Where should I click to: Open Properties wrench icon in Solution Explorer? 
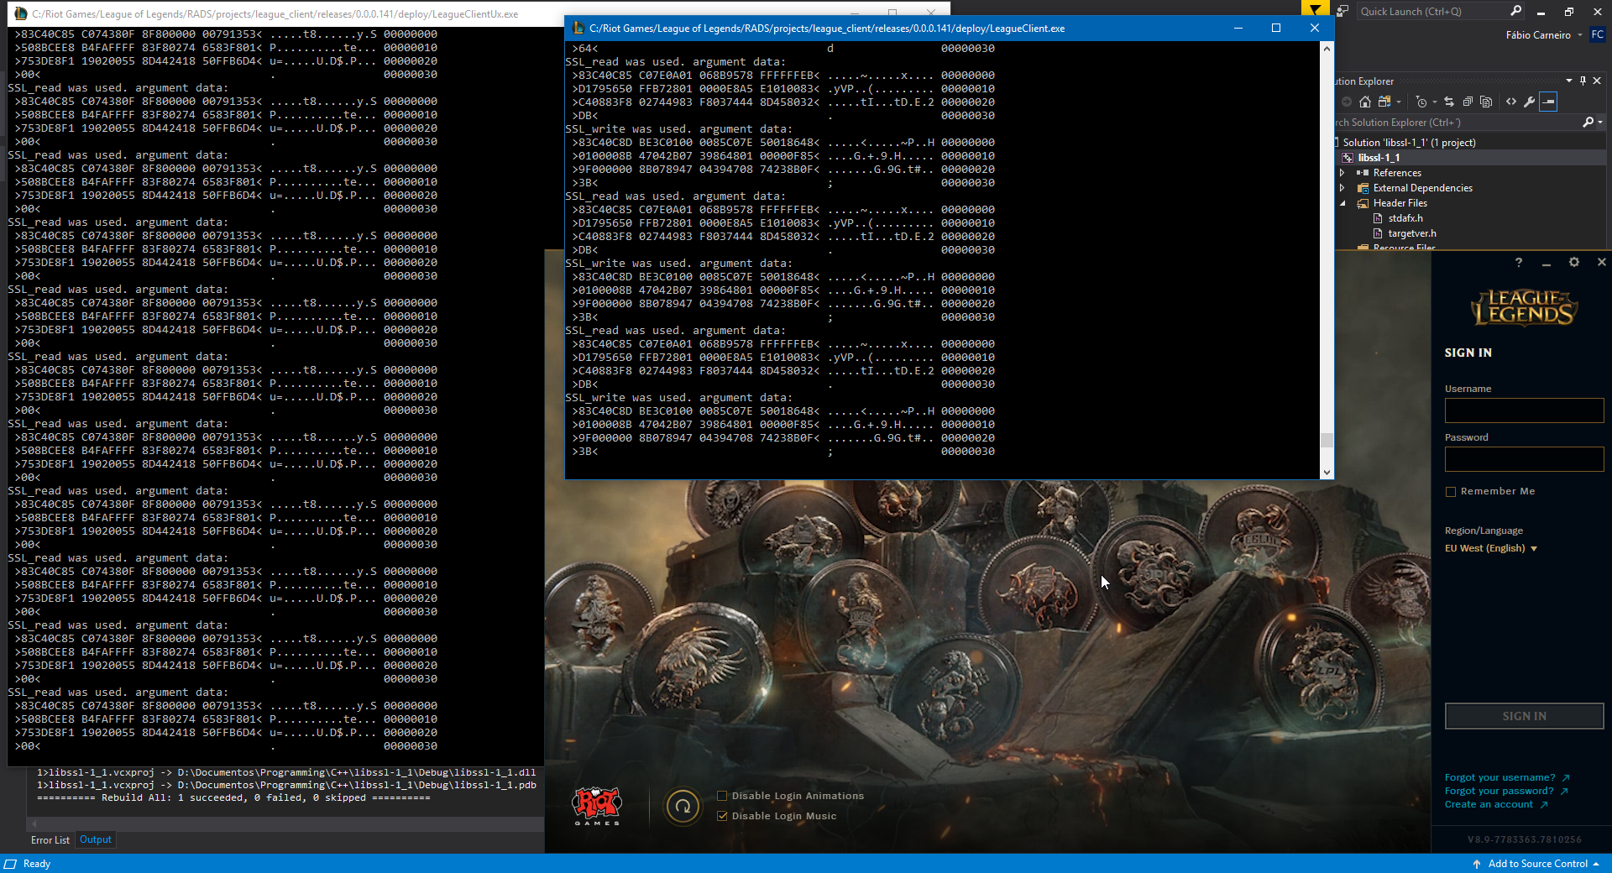1530,102
